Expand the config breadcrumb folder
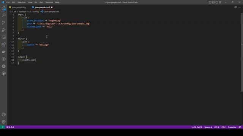The width and height of the screenshot is (243, 136). [x=36, y=12]
